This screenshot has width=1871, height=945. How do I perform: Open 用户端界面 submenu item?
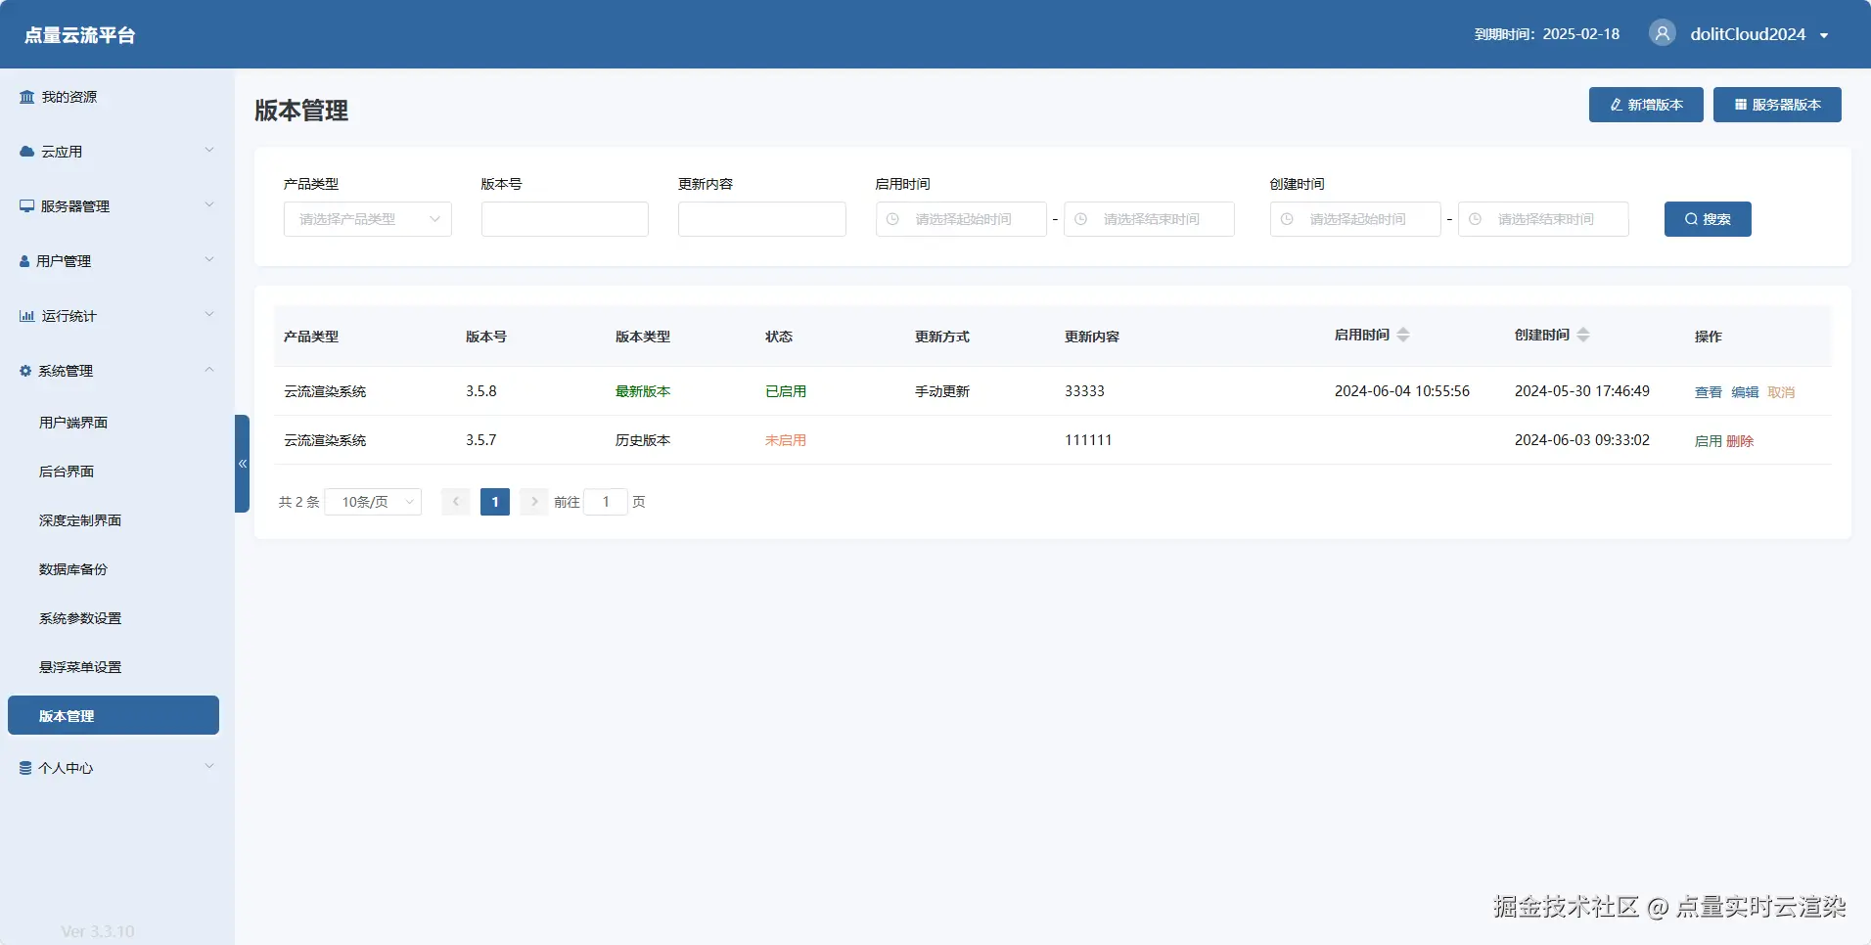click(x=73, y=423)
